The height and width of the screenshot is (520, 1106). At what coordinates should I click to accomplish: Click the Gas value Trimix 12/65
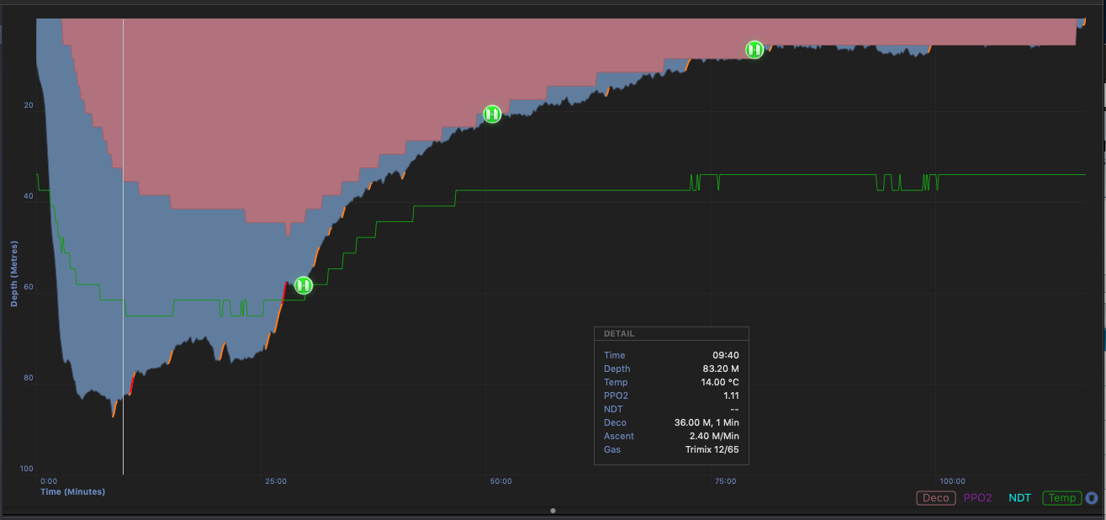click(x=712, y=449)
